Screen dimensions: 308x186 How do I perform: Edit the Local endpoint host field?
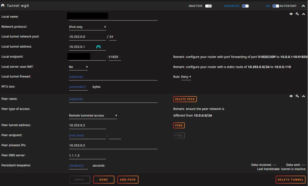coord(87,57)
